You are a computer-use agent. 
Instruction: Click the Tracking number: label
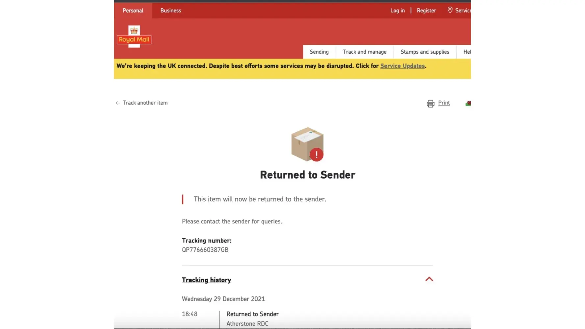(207, 240)
